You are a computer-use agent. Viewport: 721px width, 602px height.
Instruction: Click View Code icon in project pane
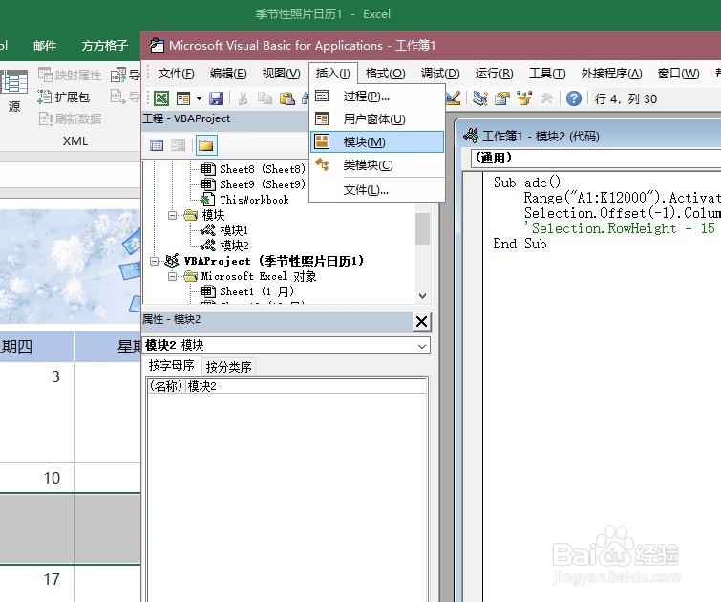157,145
